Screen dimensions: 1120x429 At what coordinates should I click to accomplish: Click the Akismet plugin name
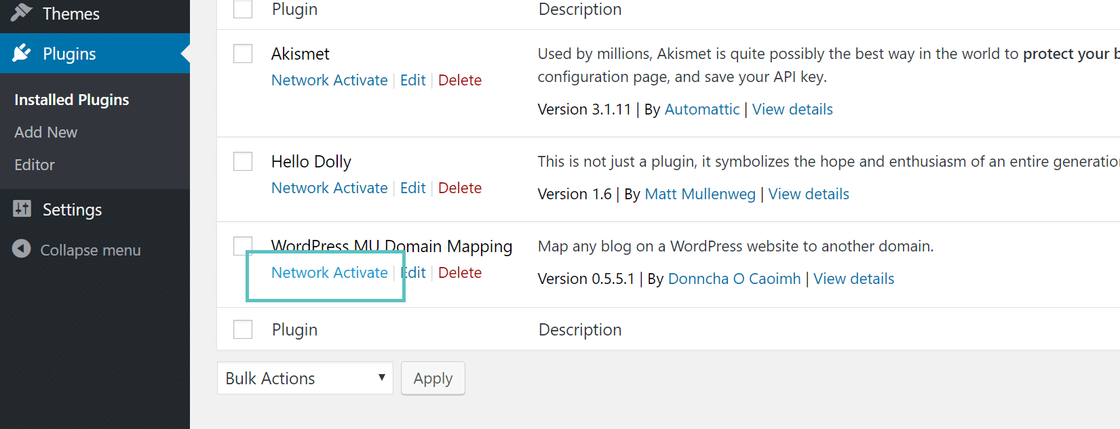(301, 54)
